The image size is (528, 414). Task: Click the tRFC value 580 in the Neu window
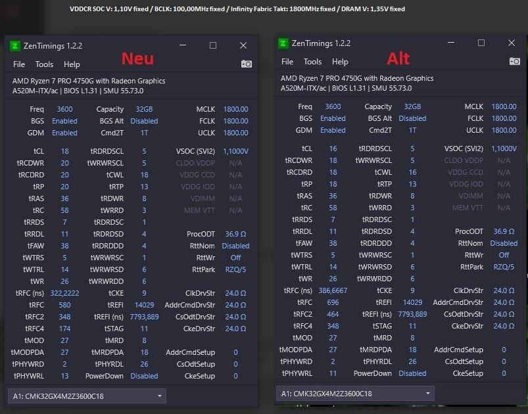[x=64, y=305]
